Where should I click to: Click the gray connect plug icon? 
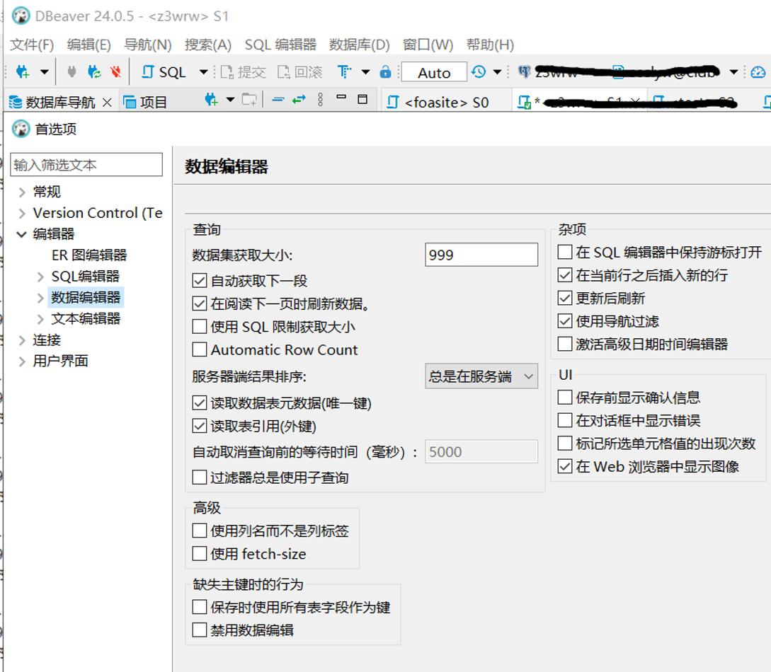72,72
